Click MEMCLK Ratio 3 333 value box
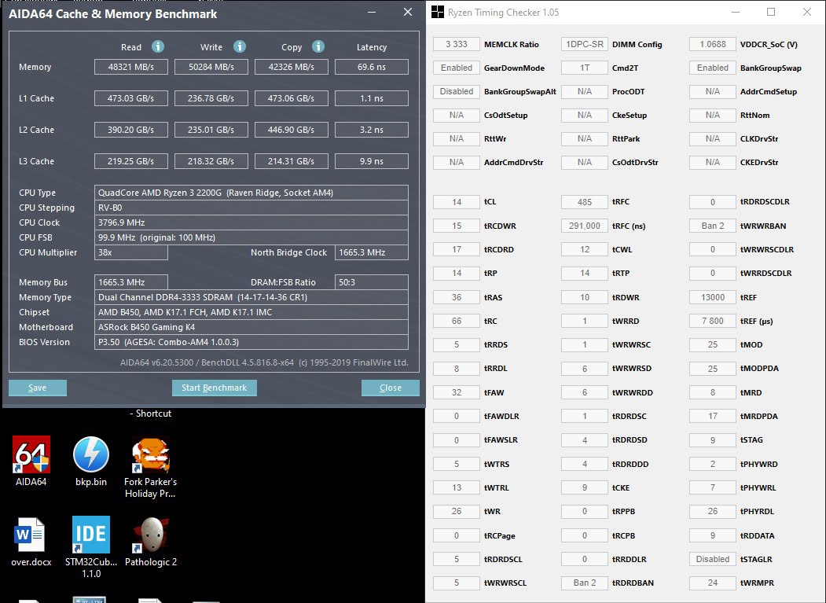The height and width of the screenshot is (603, 826). tap(456, 44)
